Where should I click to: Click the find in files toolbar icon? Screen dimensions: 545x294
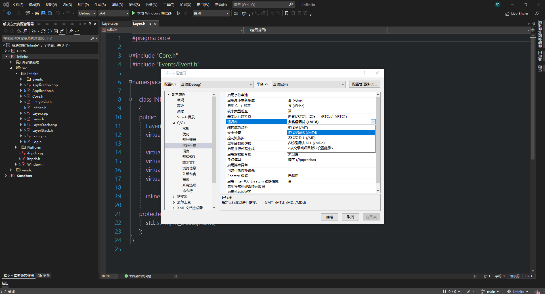click(x=236, y=13)
